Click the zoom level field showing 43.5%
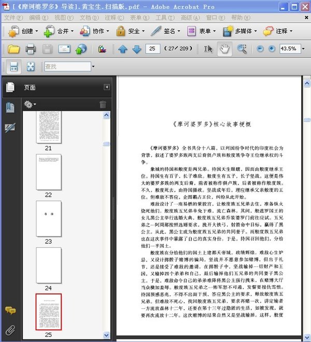311x342 pixels. point(290,49)
